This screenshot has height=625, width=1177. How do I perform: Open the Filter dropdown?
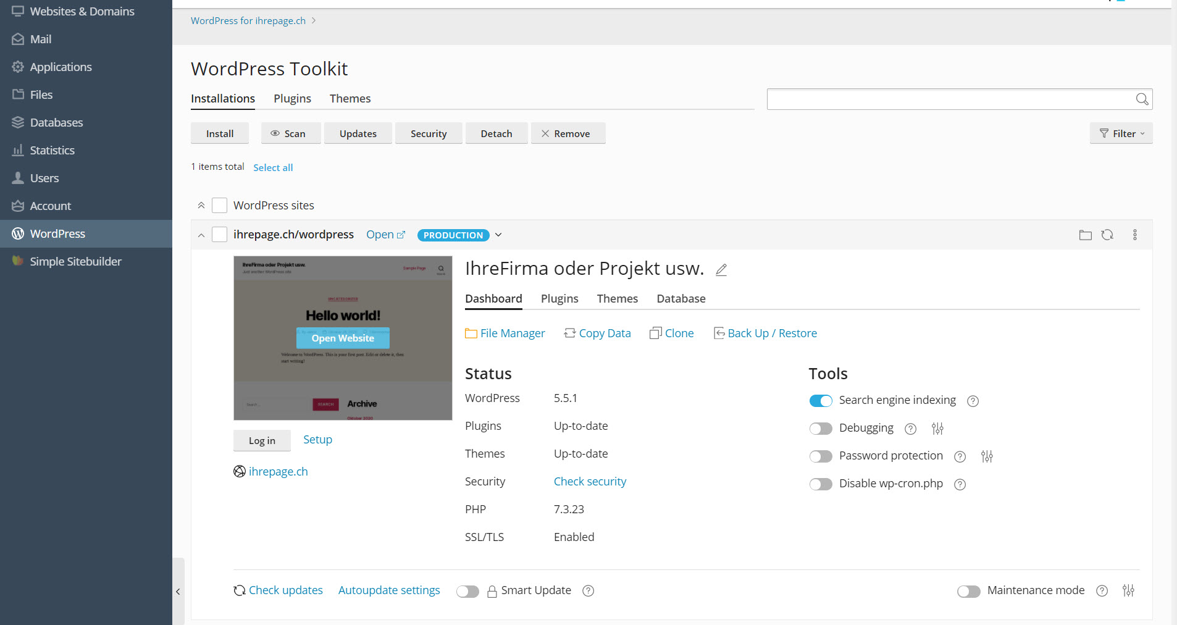point(1121,133)
